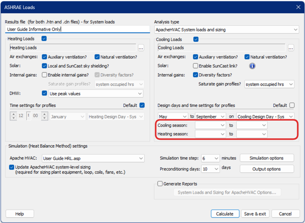Click the SunCast link info icon
The height and width of the screenshot is (223, 305).
pyautogui.click(x=252, y=66)
